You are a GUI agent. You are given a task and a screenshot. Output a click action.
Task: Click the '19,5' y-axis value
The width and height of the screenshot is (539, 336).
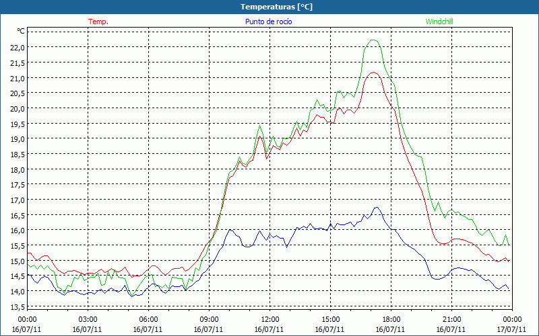point(18,124)
